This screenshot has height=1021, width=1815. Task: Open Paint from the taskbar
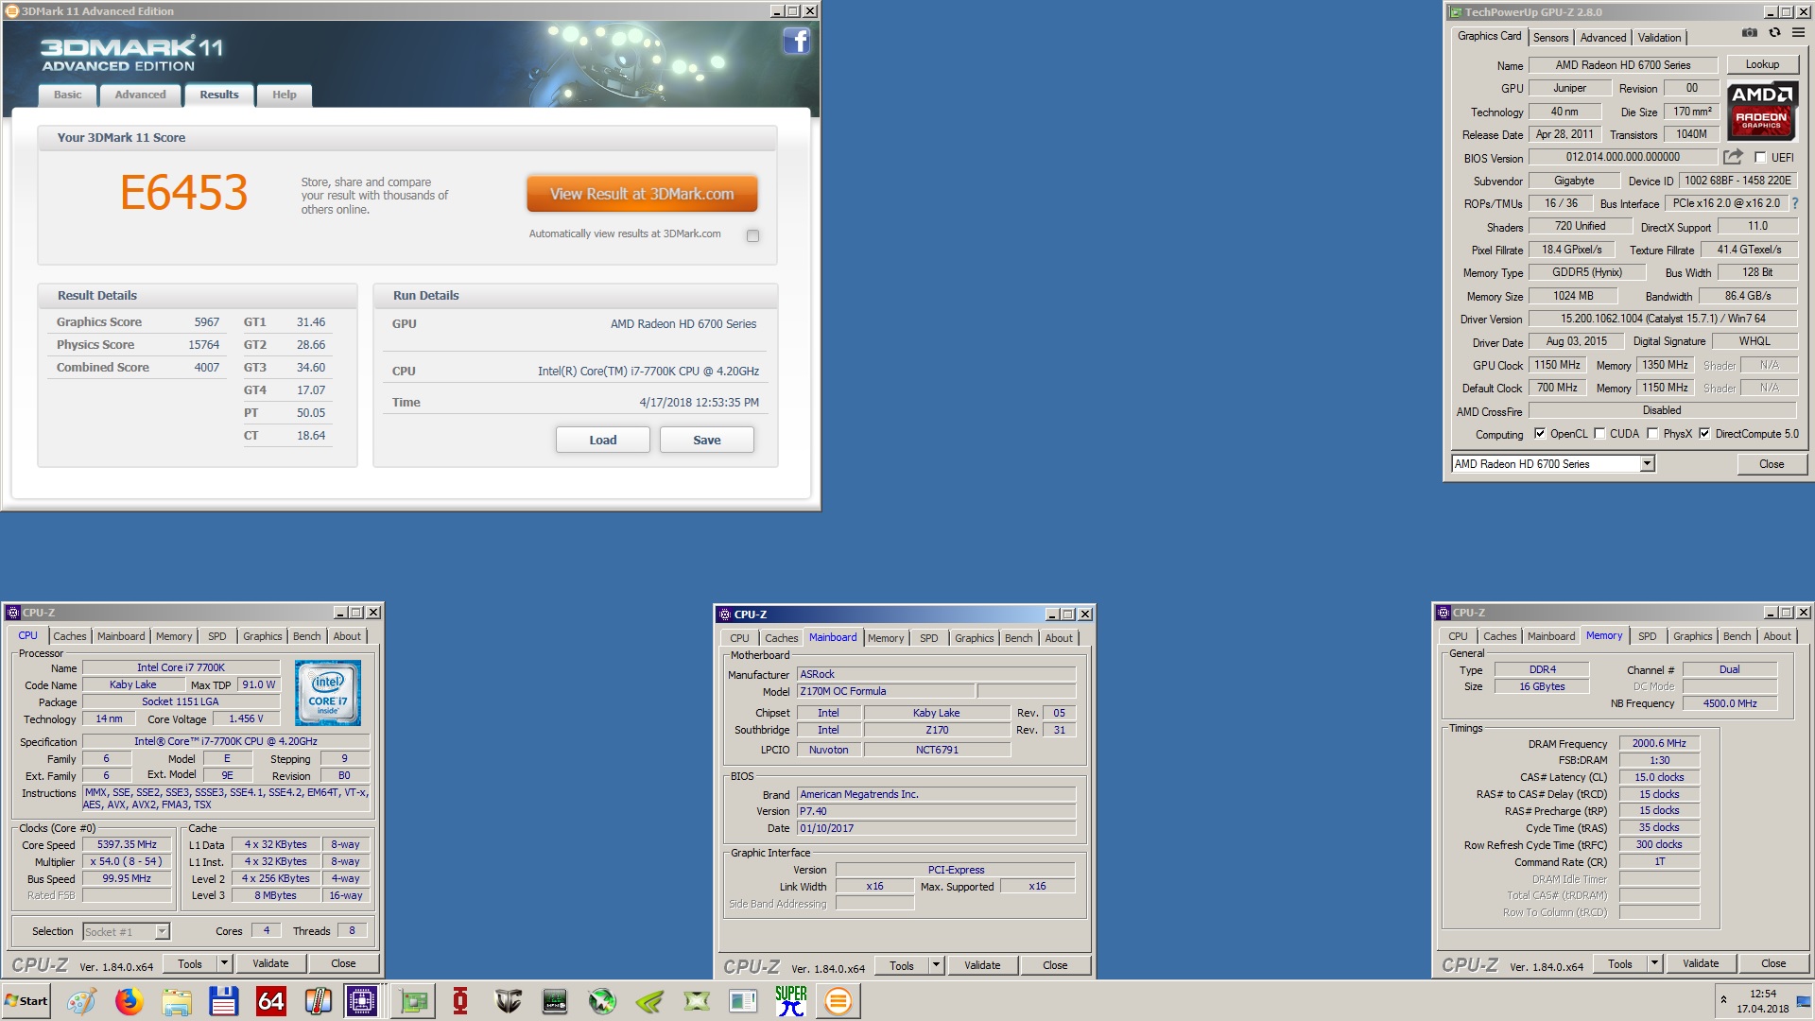click(81, 1001)
